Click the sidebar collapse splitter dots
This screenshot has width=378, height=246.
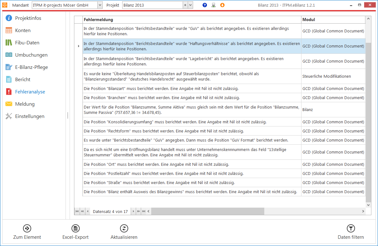(x=67, y=116)
